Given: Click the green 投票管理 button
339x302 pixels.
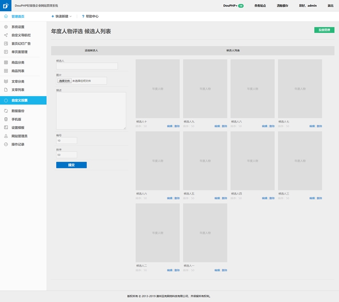Looking at the screenshot, I should (324, 30).
